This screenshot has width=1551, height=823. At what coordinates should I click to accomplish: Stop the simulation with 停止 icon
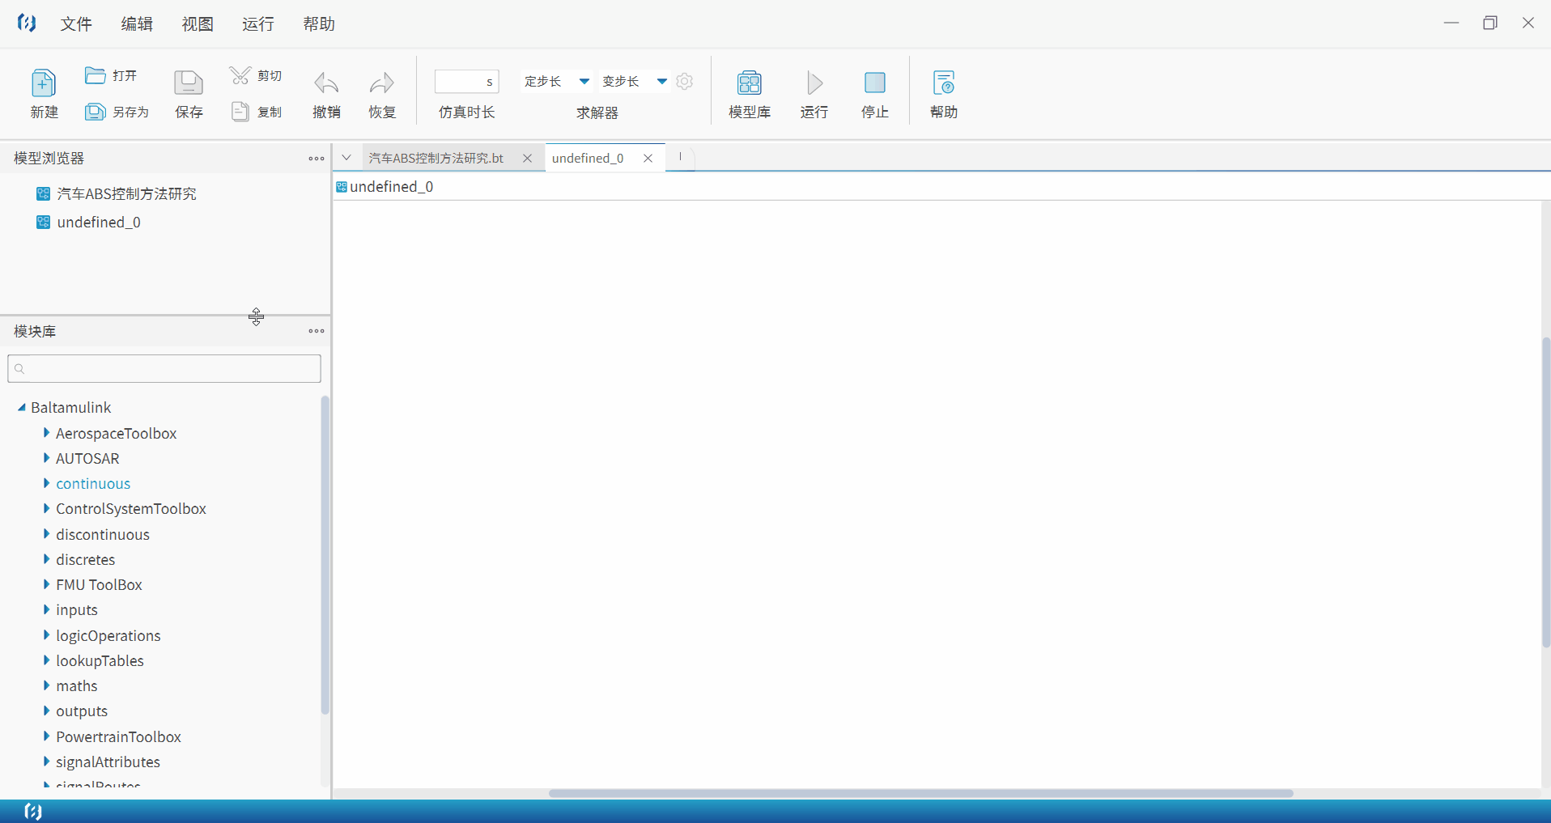coord(875,83)
